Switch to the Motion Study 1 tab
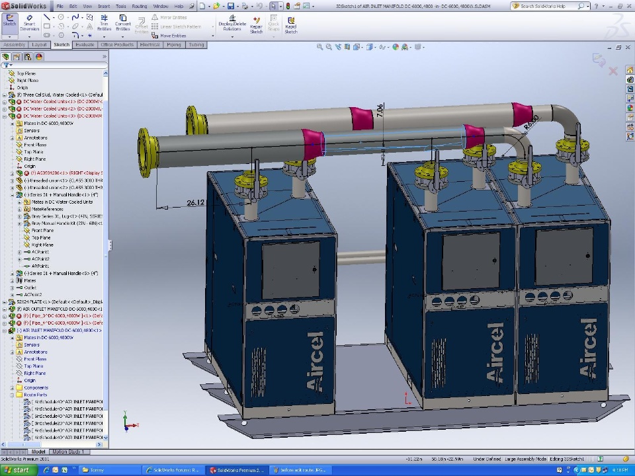The image size is (635, 476). click(x=68, y=452)
